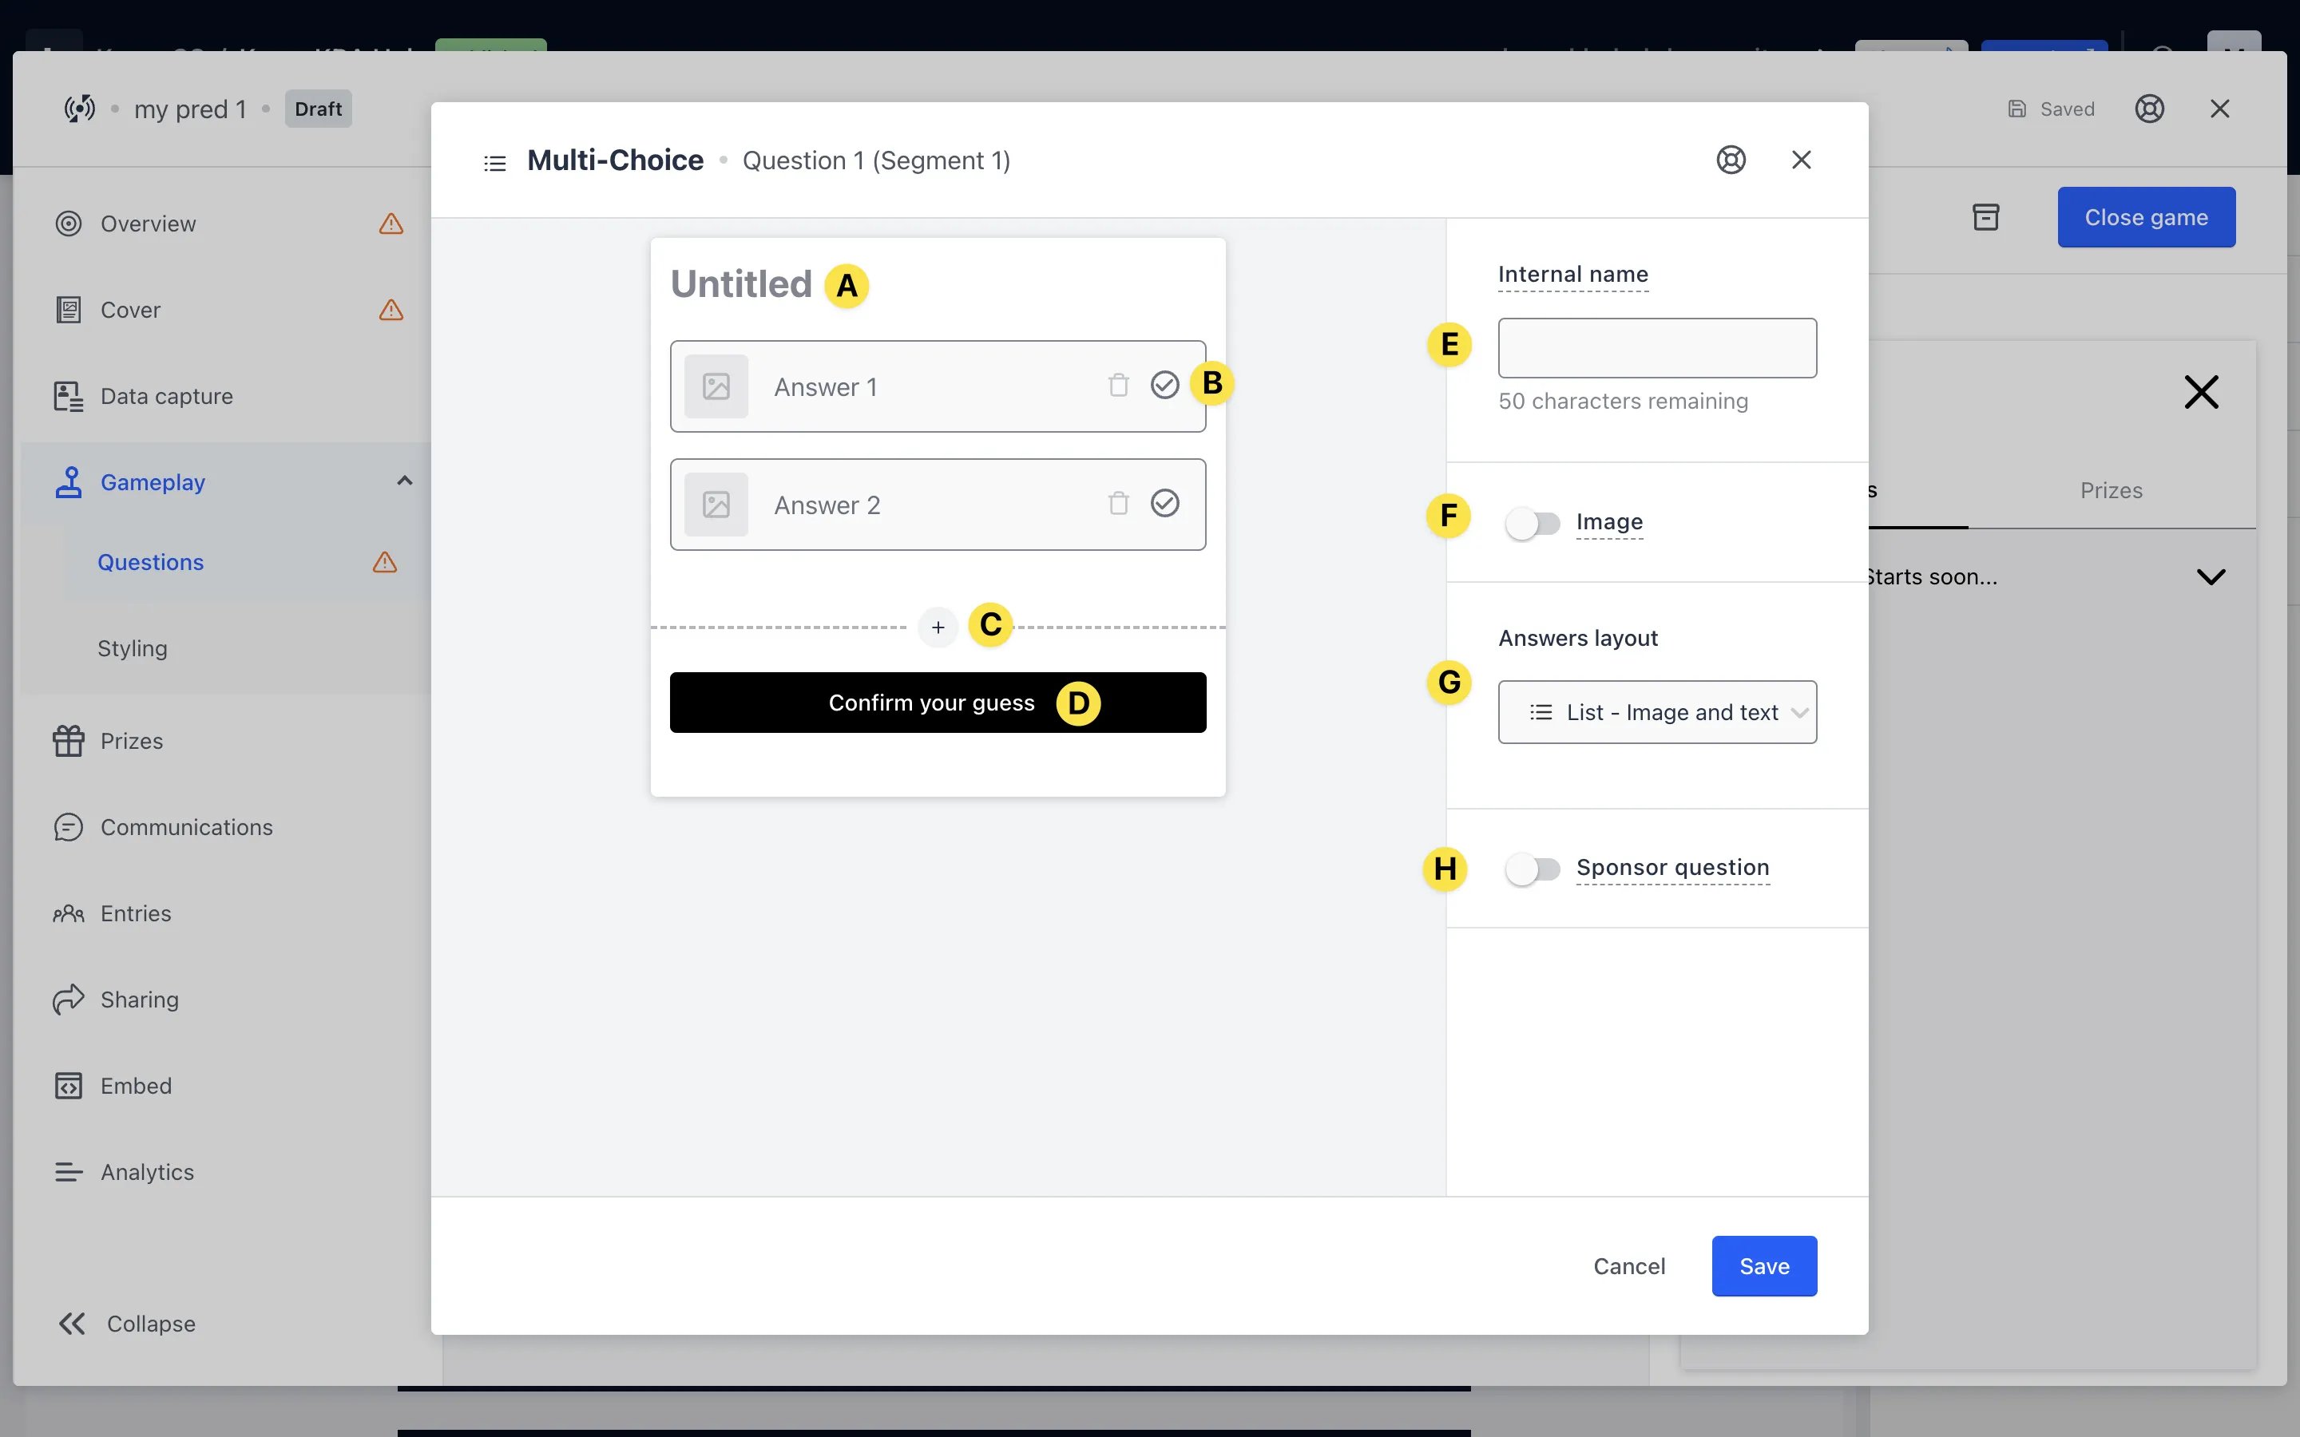Collapse the Gameplay section chevron
Viewport: 2300px width, 1437px height.
point(404,481)
